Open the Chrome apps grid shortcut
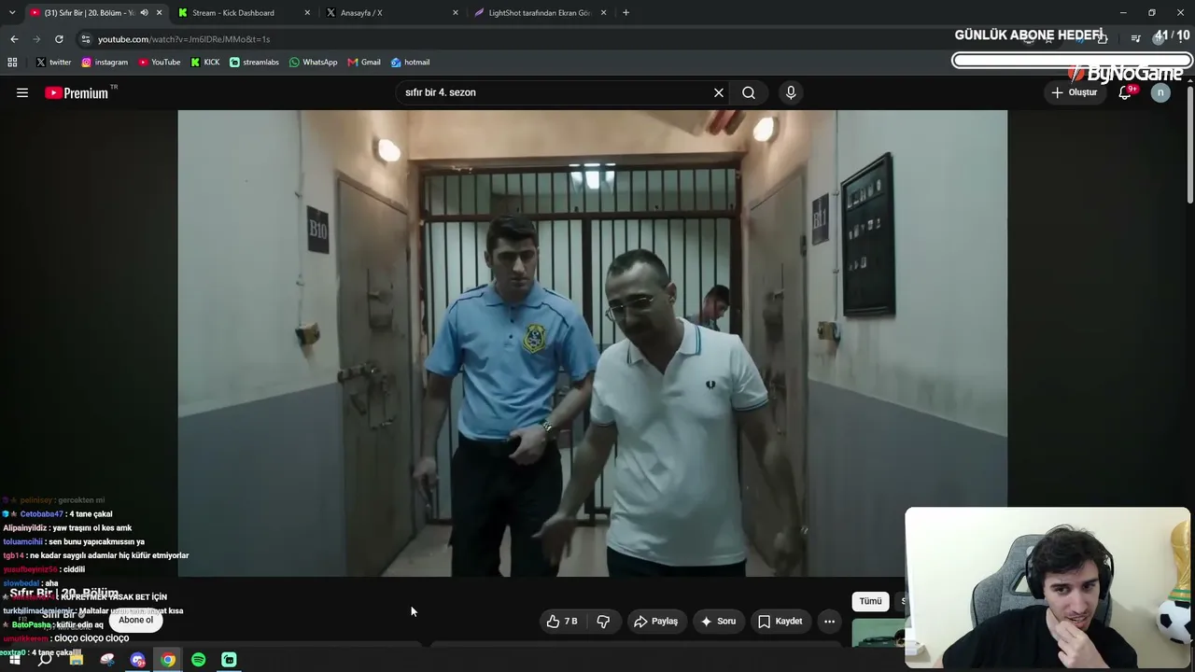This screenshot has width=1195, height=672. pyautogui.click(x=12, y=63)
